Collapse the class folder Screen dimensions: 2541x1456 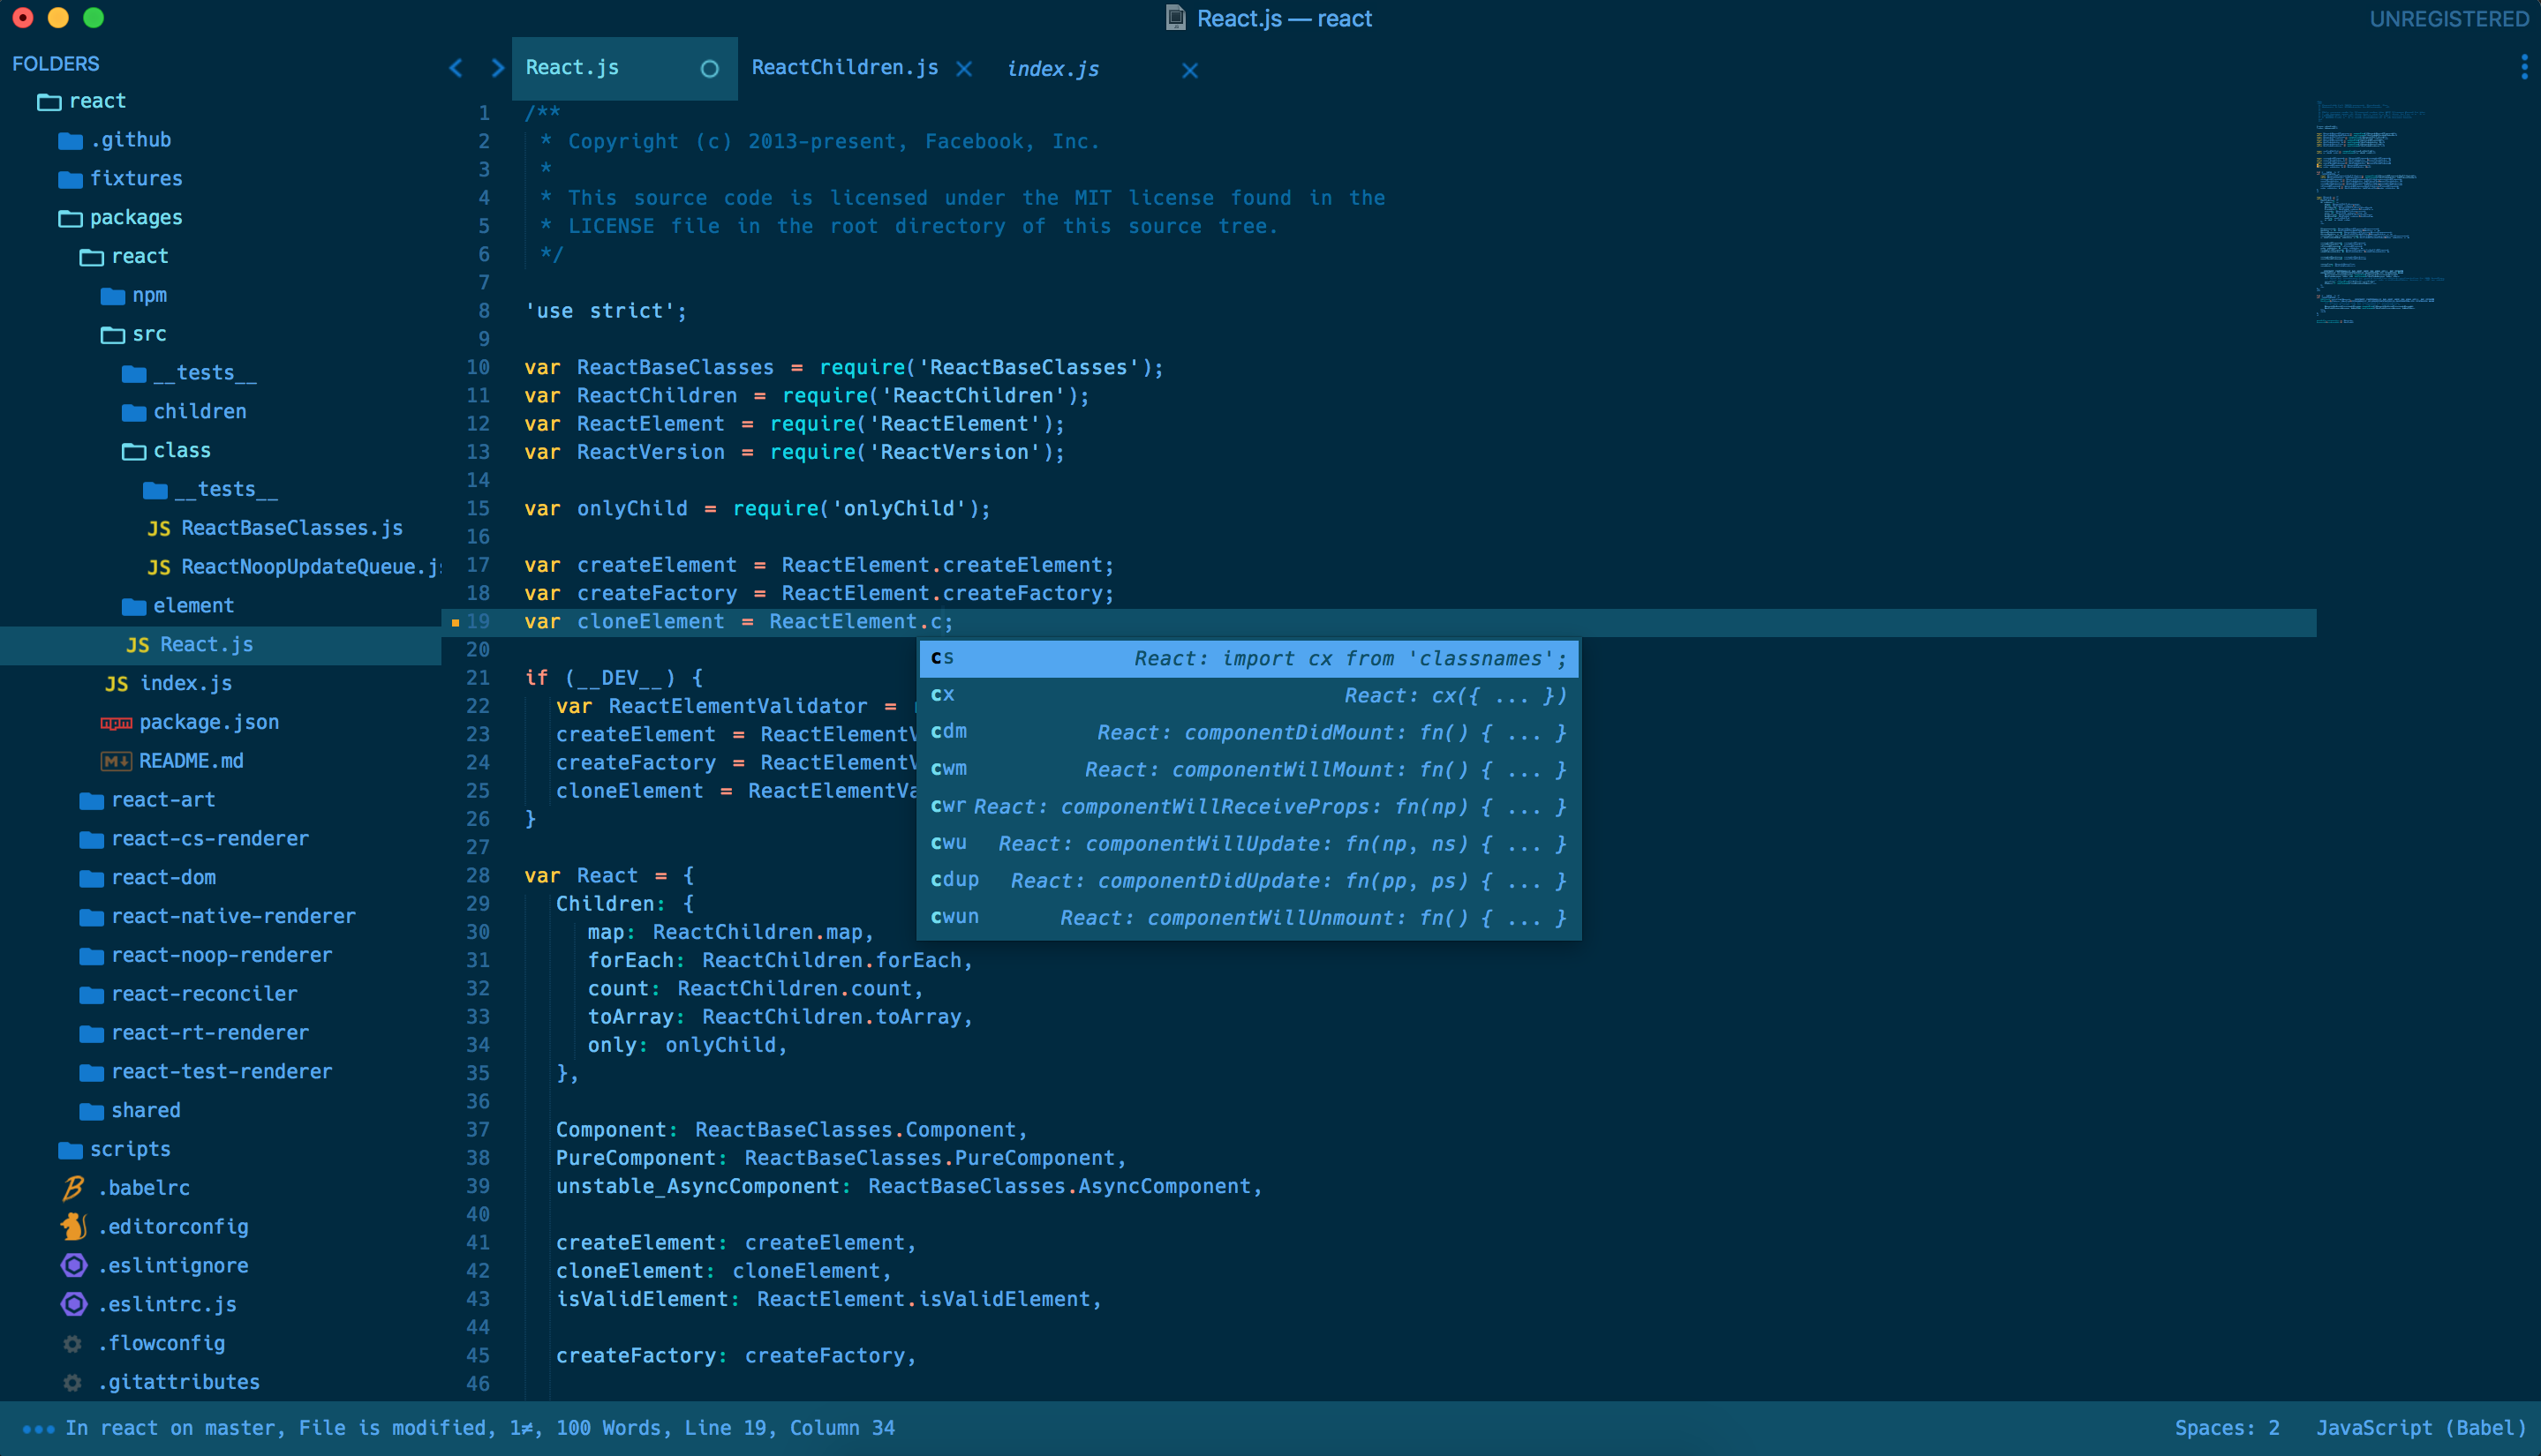(x=166, y=451)
